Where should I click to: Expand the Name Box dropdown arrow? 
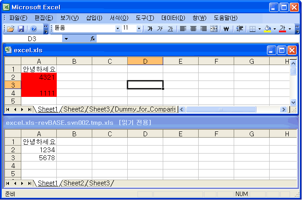pos(66,39)
